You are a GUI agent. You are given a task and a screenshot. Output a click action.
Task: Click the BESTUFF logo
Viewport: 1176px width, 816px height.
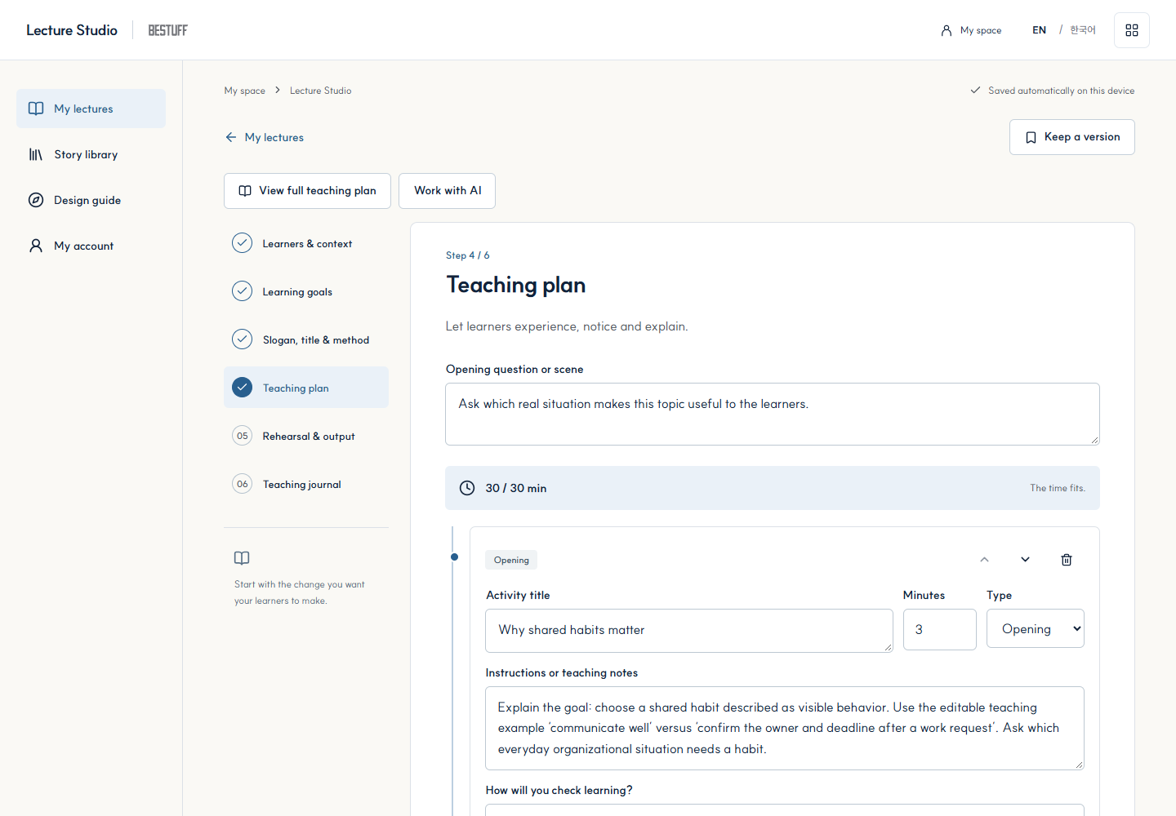click(x=167, y=30)
